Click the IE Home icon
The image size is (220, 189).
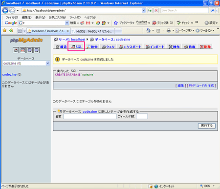[148, 30]
